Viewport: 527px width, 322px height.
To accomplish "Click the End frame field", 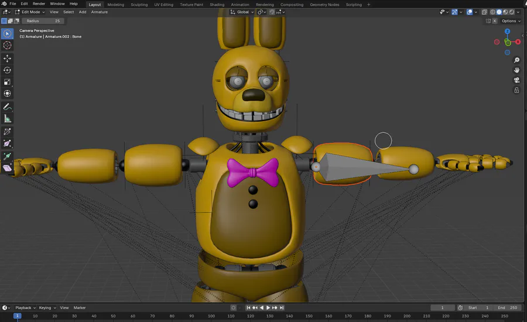I will pyautogui.click(x=508, y=307).
